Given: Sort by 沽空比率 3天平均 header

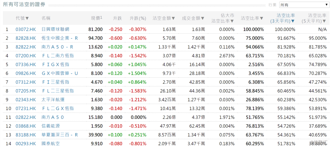Looking at the screenshot, I should (x=282, y=18).
